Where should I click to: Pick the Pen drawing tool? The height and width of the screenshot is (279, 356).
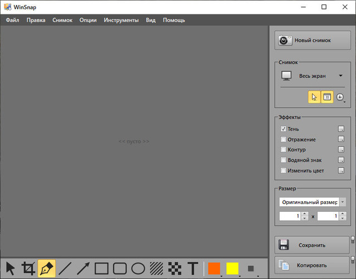pyautogui.click(x=47, y=269)
